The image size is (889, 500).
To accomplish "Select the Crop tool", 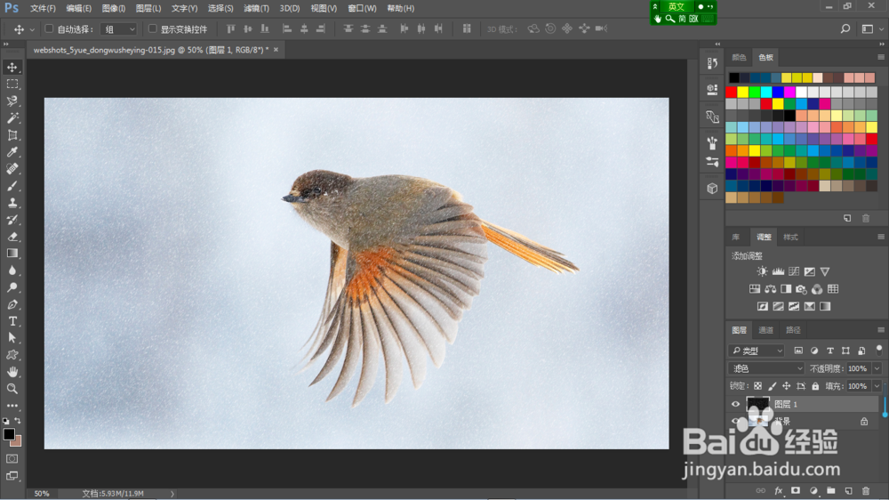I will (x=12, y=135).
